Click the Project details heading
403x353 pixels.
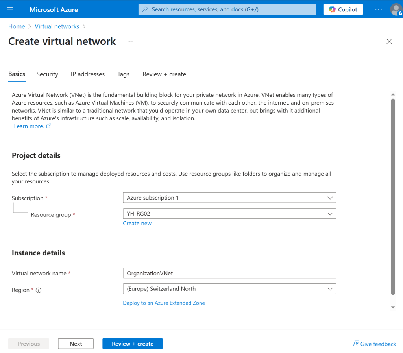click(36, 155)
